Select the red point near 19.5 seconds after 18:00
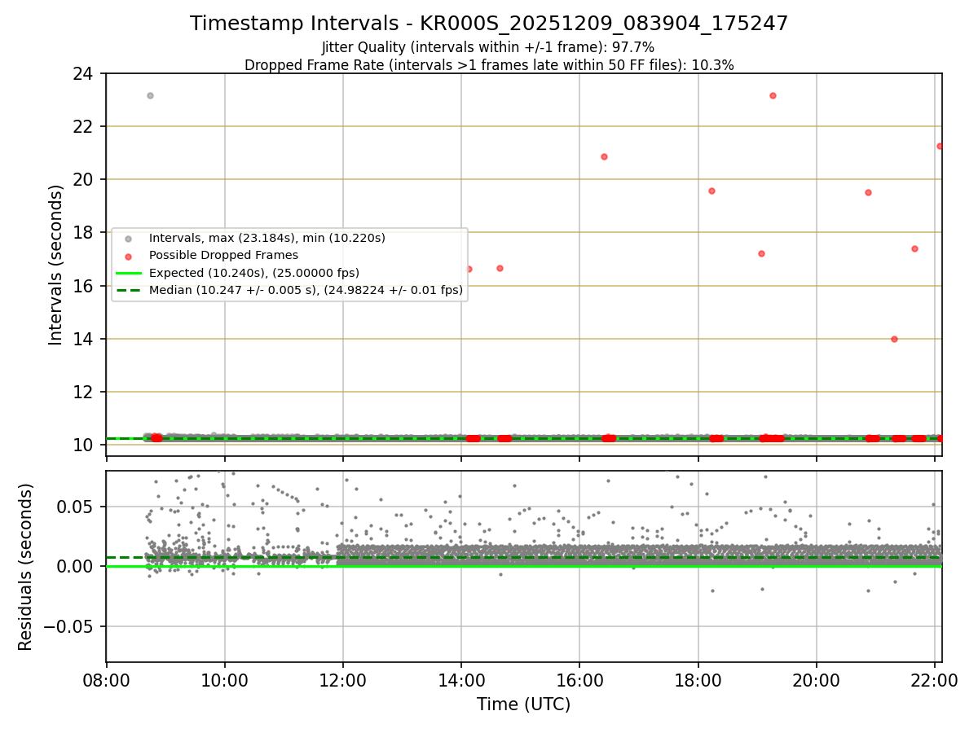The height and width of the screenshot is (733, 978). point(711,191)
